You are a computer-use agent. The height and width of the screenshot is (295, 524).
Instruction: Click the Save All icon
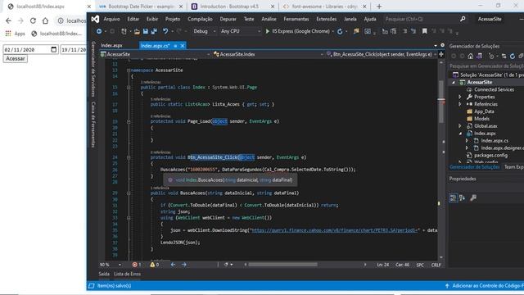154,31
